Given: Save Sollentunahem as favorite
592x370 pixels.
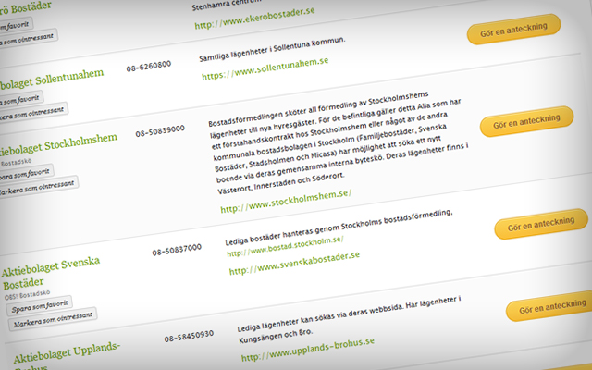Looking at the screenshot, I should point(21,99).
